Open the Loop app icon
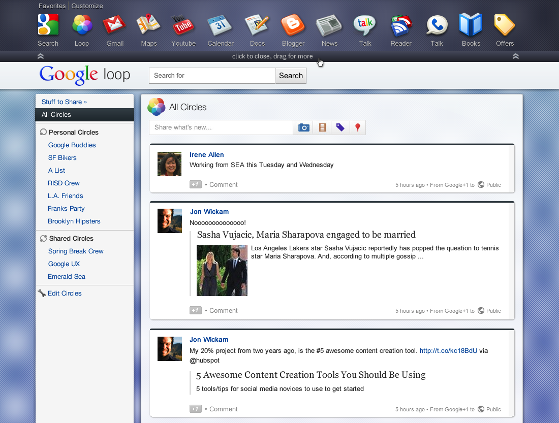Image resolution: width=559 pixels, height=423 pixels. 82,24
